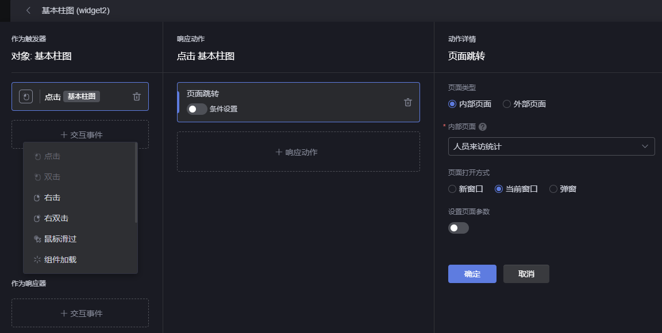Delete the 页面跳转 response action
Viewport: 662px width, 333px height.
[x=408, y=102]
